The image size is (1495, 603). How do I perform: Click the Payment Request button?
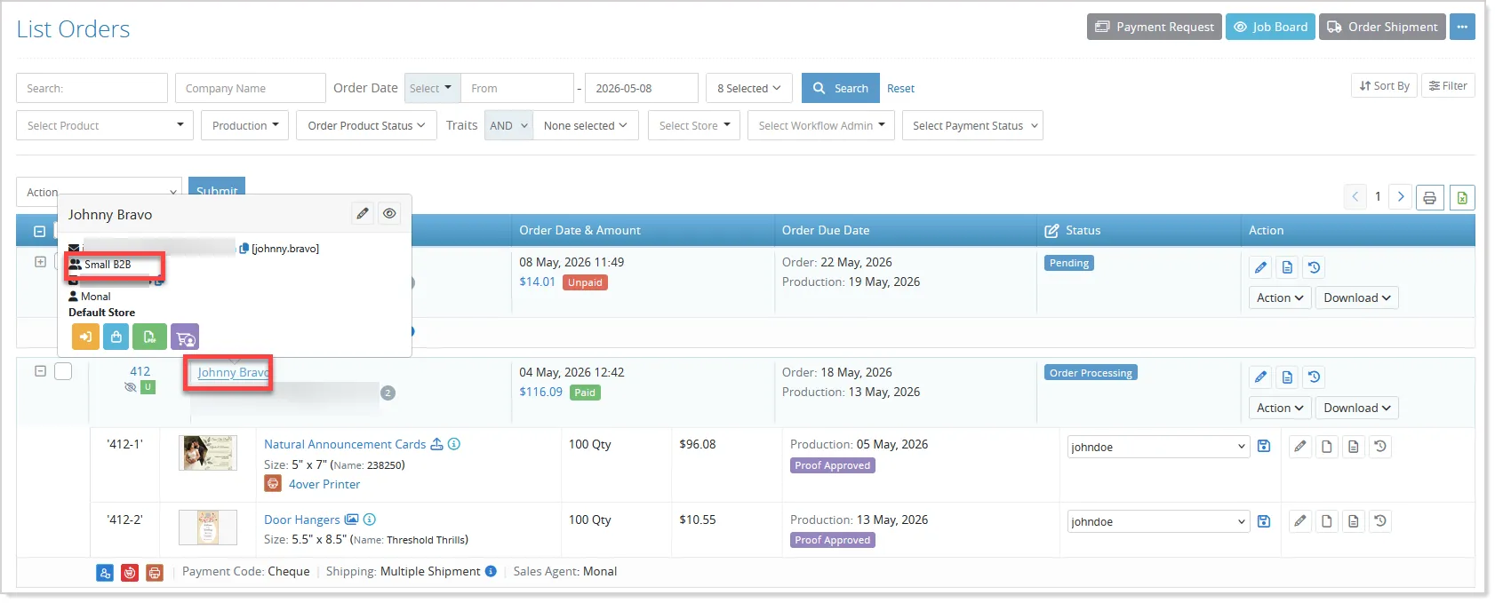click(1154, 27)
